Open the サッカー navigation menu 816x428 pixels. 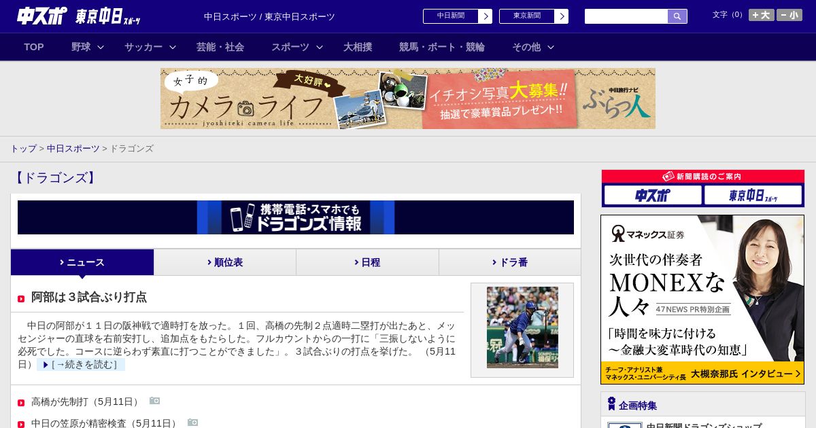pos(143,47)
